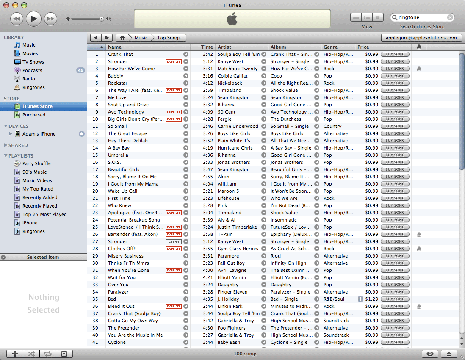Open the browser using the eye icon
Screen dimensions: 465x360
click(x=430, y=354)
